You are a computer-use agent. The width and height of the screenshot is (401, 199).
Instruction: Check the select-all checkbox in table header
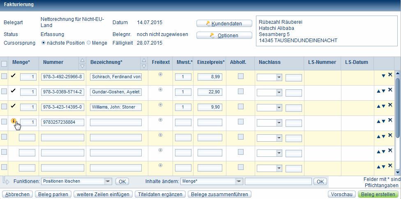tap(4, 63)
